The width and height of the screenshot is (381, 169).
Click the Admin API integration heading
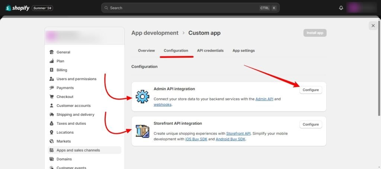point(174,89)
